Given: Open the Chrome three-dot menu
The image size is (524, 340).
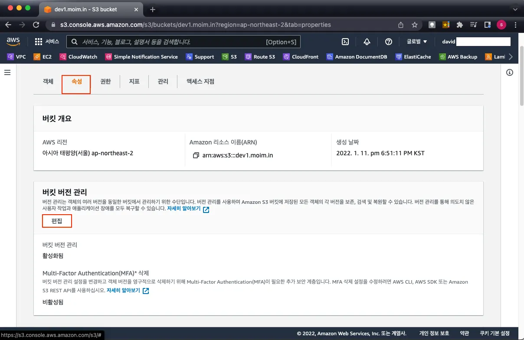Looking at the screenshot, I should (515, 25).
